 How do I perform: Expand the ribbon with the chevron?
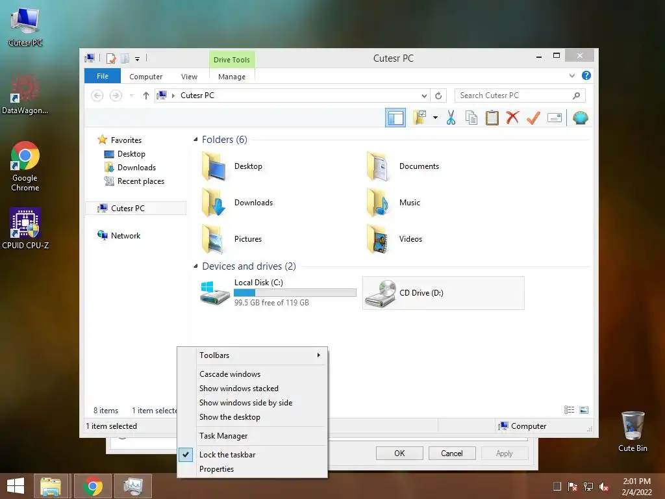point(571,76)
